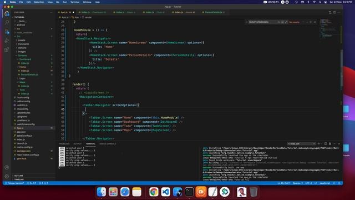
Task: Split the editor to the right
Action: click(334, 12)
